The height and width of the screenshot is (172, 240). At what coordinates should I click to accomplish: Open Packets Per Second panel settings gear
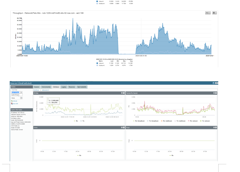pos(214,93)
